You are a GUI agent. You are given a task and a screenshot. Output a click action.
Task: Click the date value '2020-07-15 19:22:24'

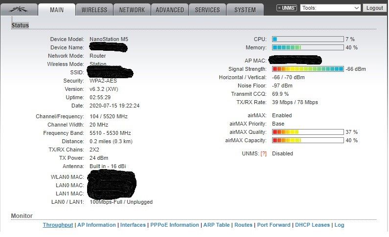pos(114,106)
